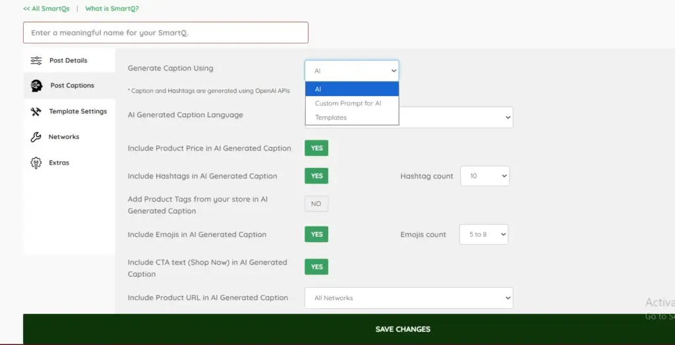Turn off Include Emojis toggle

click(316, 234)
